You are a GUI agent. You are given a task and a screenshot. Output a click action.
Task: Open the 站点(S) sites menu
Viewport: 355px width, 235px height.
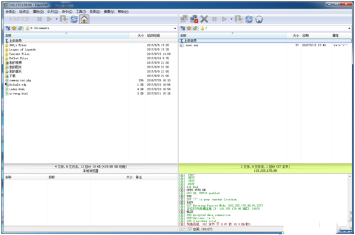click(24, 11)
